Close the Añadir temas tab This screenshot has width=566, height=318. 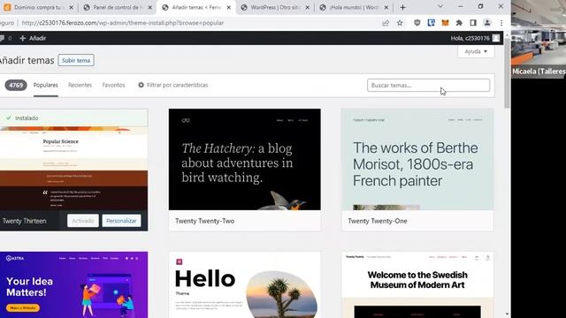click(228, 7)
